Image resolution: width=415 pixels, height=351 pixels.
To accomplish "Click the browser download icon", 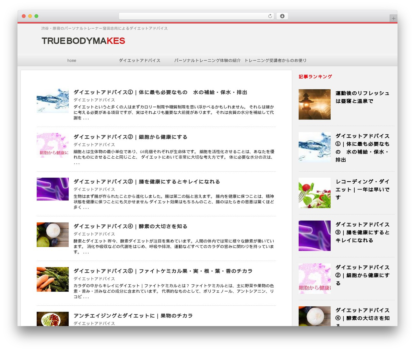I will [282, 16].
